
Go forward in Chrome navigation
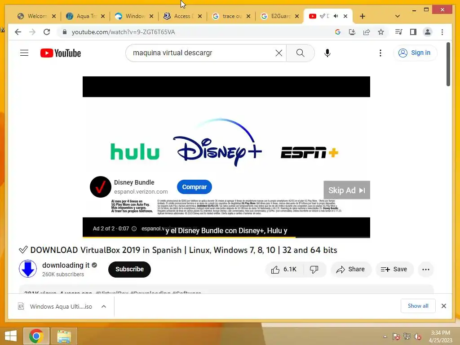(x=32, y=32)
